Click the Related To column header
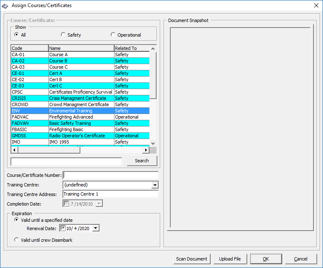323x268 pixels. coord(132,48)
